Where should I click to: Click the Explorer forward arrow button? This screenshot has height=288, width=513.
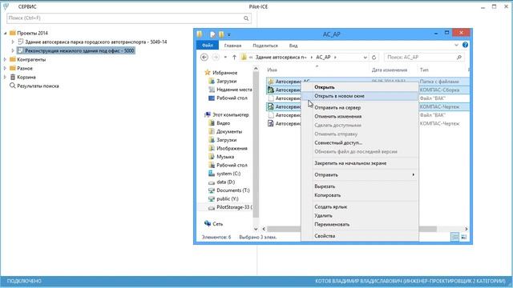pyautogui.click(x=216, y=57)
